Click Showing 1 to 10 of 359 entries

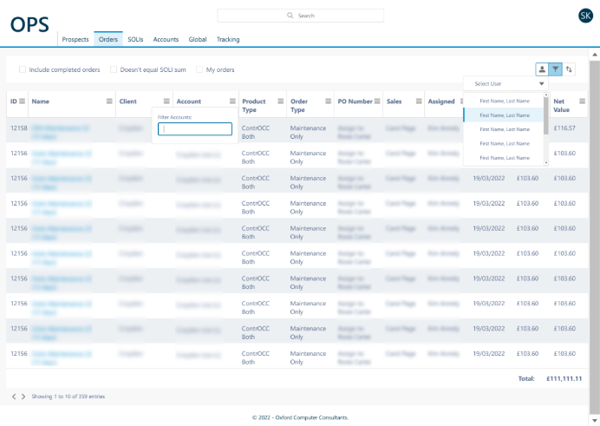click(68, 397)
